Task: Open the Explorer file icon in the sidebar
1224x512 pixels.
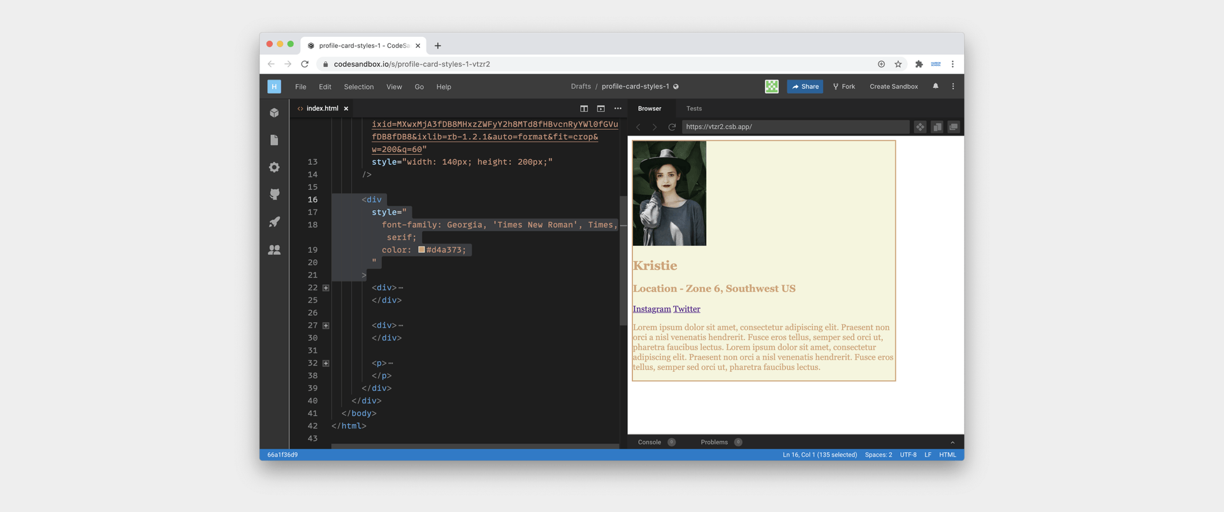Action: click(274, 140)
